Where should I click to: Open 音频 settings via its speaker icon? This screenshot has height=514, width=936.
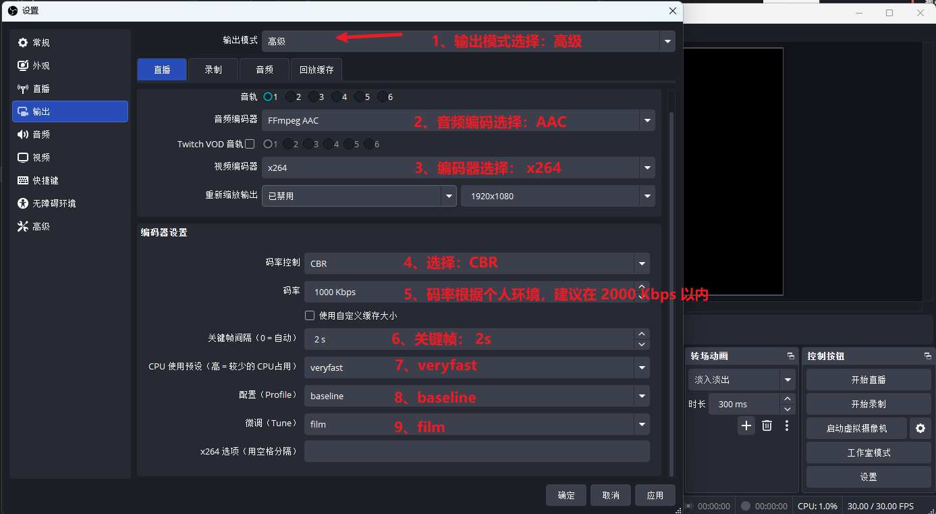coord(23,134)
